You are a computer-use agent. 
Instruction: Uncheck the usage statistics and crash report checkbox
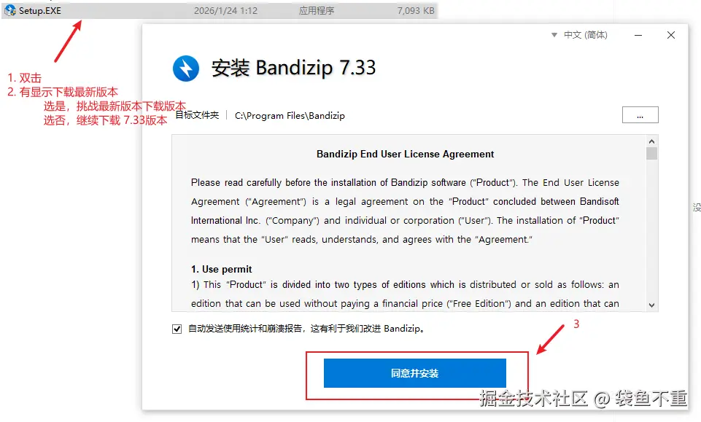[x=177, y=329]
